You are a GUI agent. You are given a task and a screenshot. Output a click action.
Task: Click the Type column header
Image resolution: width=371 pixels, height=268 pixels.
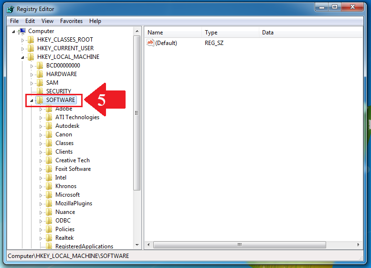tap(231, 33)
